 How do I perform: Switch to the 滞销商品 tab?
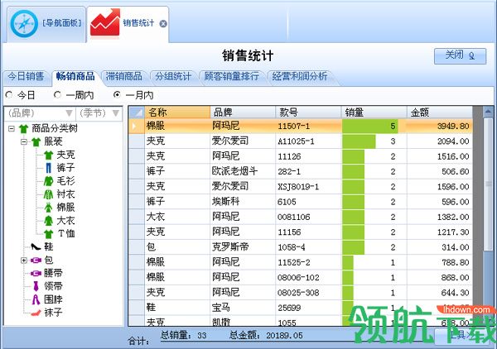pyautogui.click(x=124, y=76)
